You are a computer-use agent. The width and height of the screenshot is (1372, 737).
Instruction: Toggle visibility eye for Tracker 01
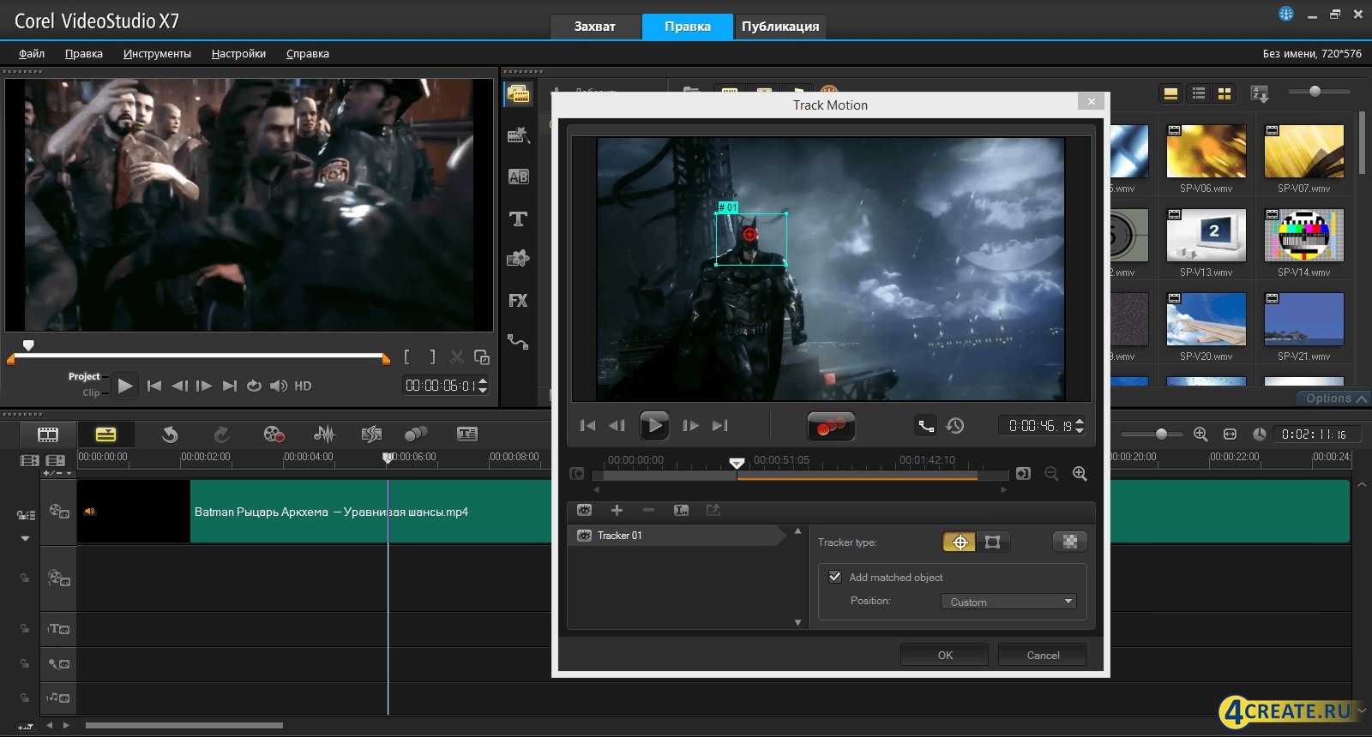(584, 536)
